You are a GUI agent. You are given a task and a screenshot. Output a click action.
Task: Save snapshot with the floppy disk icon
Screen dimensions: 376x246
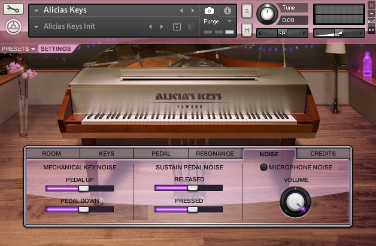[177, 26]
